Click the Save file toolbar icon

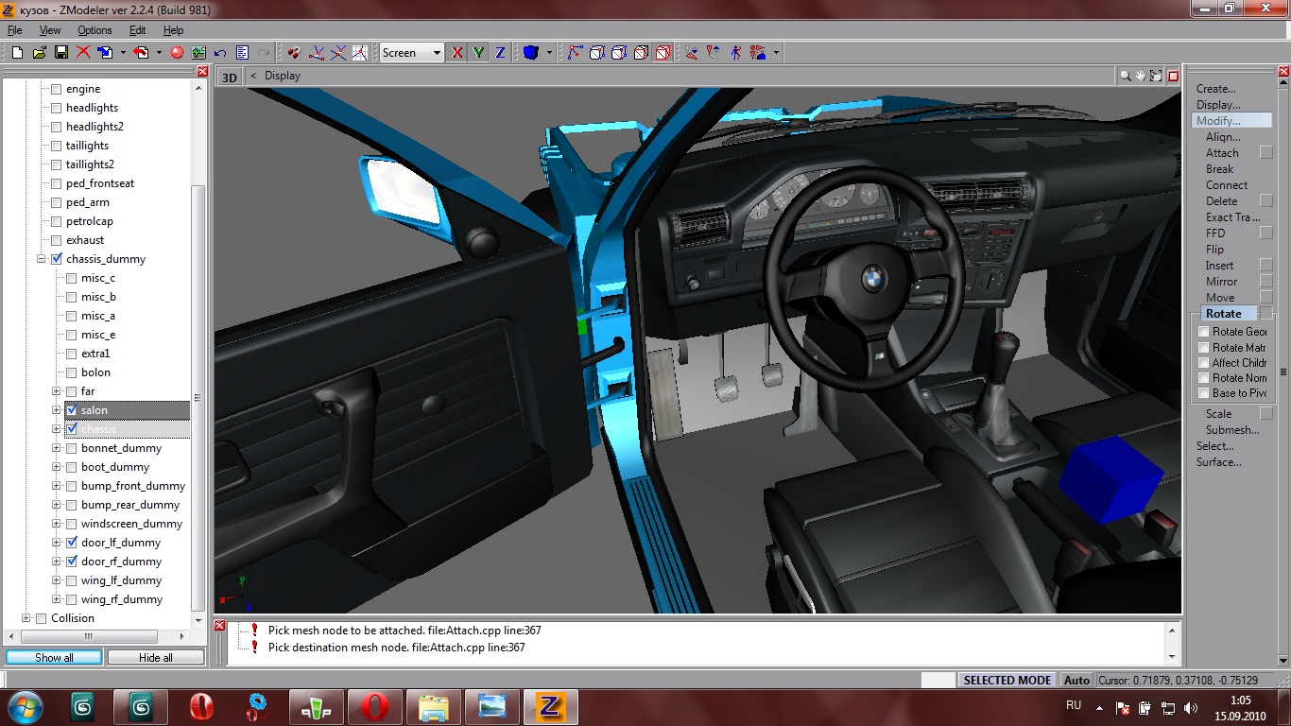(x=61, y=53)
